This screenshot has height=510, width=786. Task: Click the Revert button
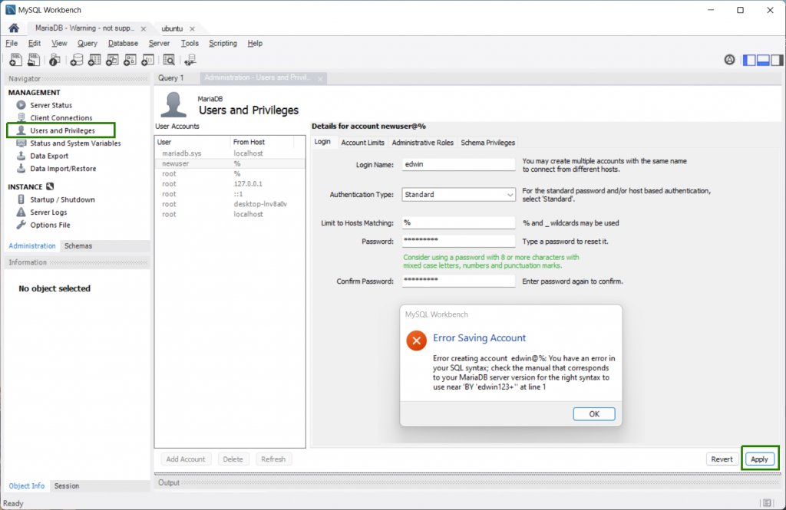coord(722,459)
